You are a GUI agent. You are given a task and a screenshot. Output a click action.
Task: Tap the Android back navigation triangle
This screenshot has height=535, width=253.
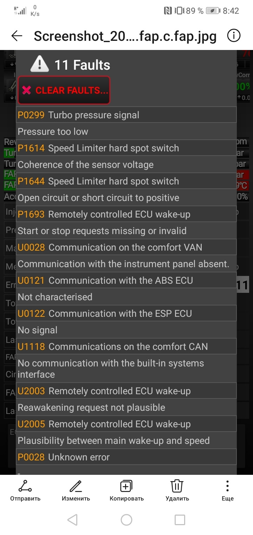click(72, 520)
